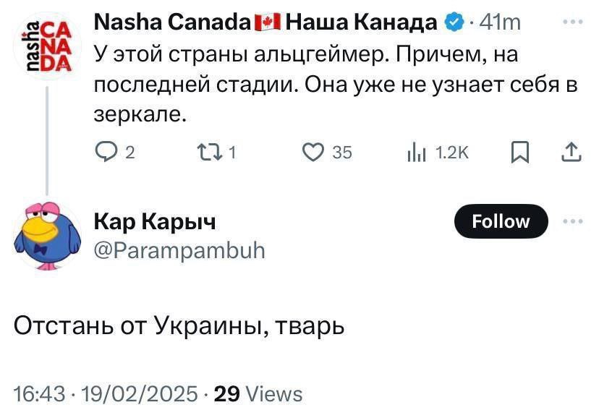Viewport: 599px width, 418px height.
Task: Click the reply speech bubble icon
Action: [107, 152]
